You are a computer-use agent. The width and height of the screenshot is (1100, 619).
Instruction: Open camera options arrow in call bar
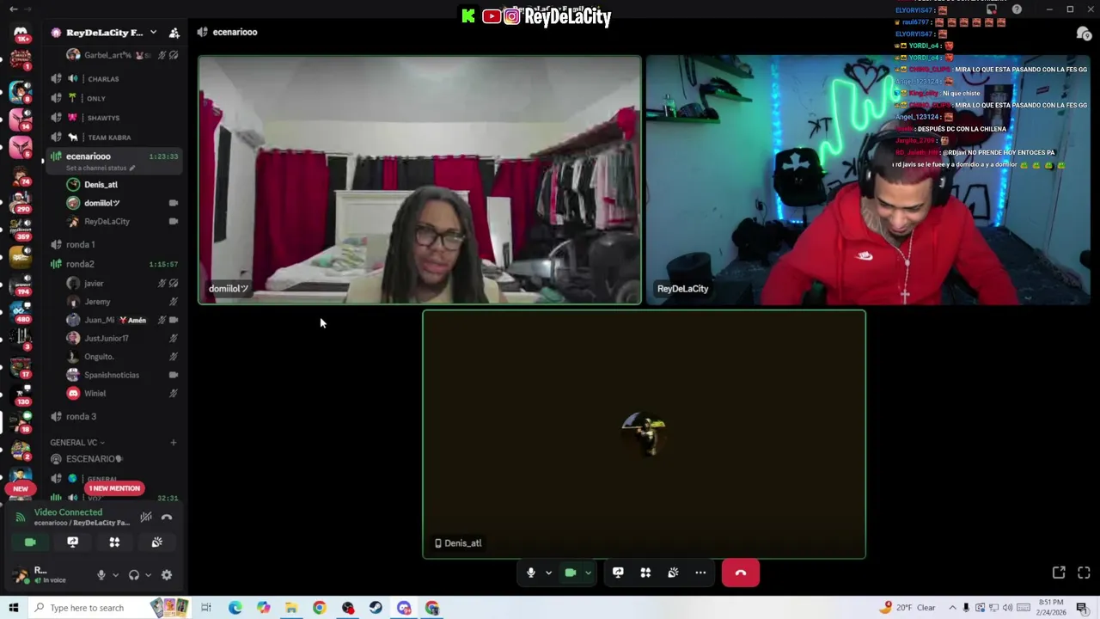[x=588, y=573]
